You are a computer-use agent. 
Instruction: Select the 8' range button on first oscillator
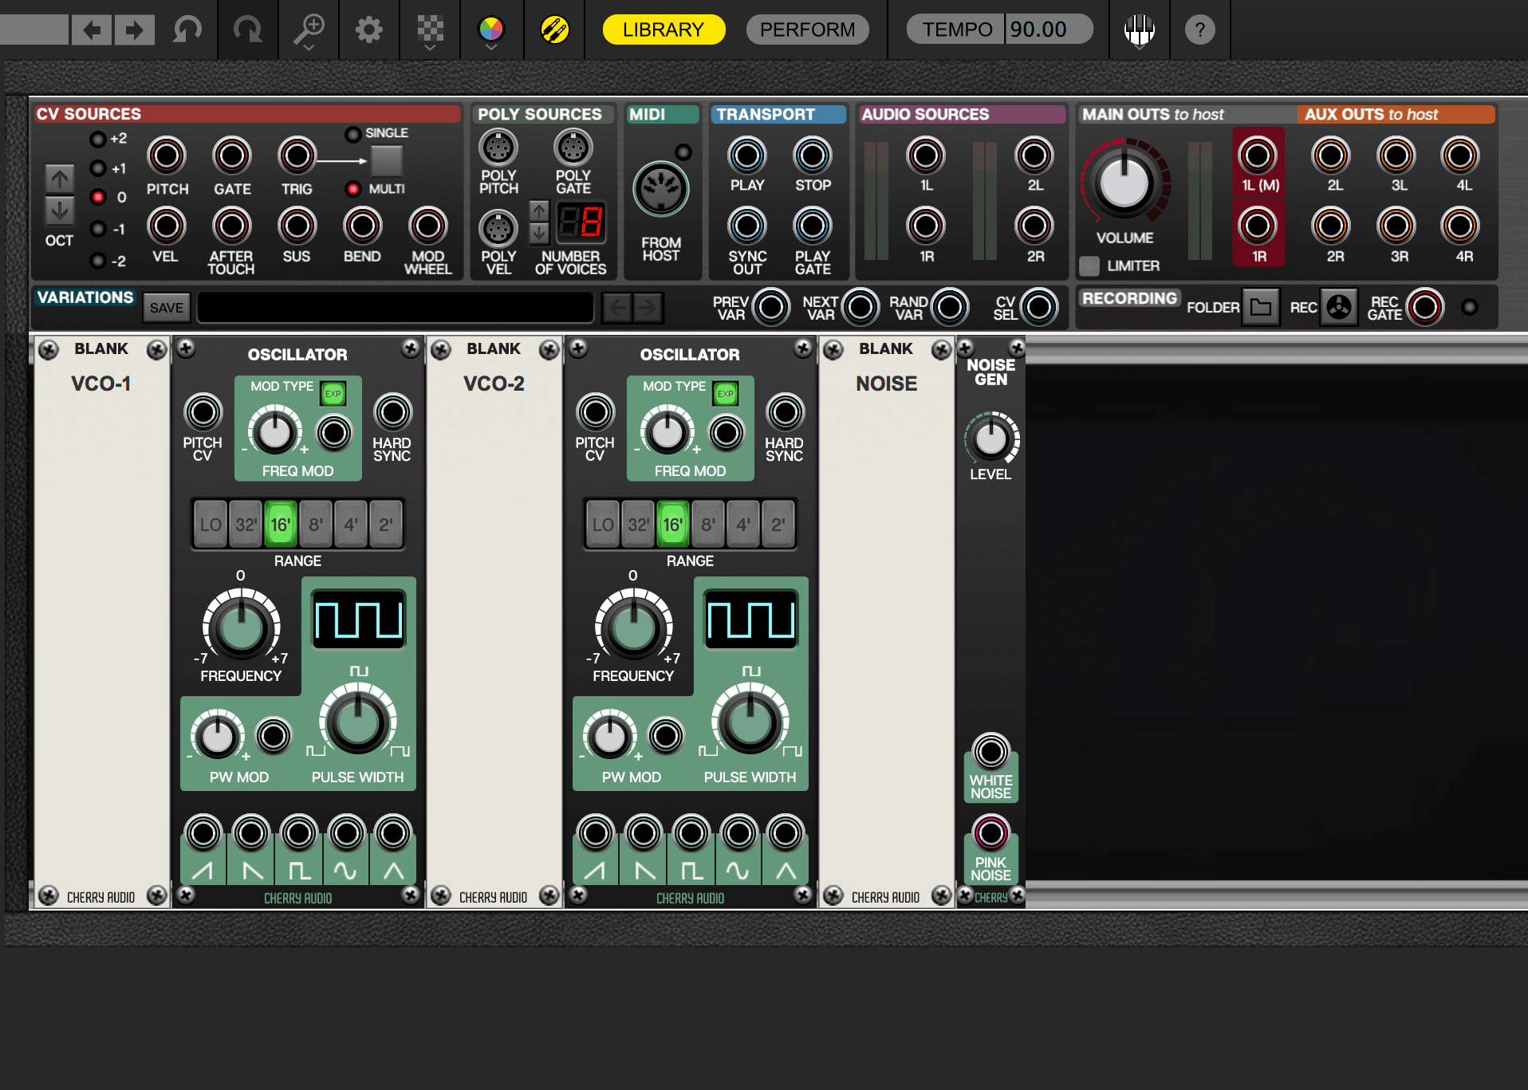tap(316, 525)
